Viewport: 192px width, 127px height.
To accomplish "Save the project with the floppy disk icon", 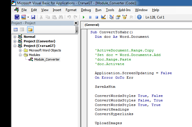I will coord(33,17).
